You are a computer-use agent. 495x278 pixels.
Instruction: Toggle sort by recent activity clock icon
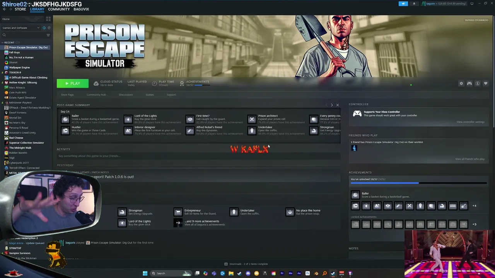[x=44, y=28]
